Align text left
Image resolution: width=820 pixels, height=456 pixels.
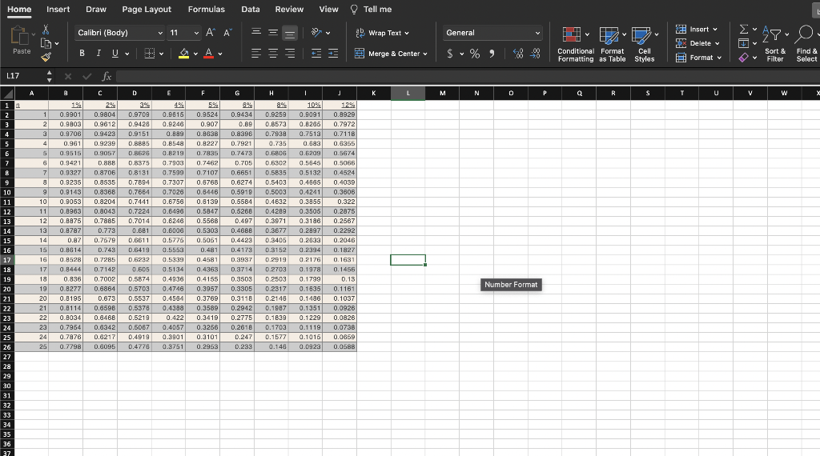[x=256, y=54]
